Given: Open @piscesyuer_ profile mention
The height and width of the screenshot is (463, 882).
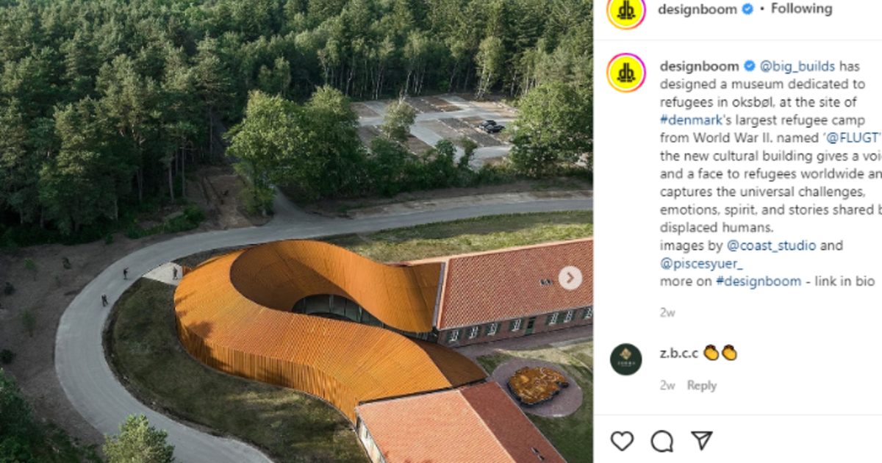Looking at the screenshot, I should 691,263.
